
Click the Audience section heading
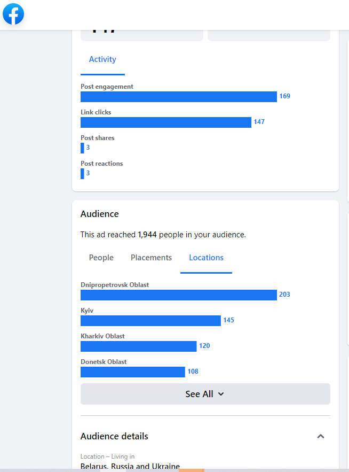point(100,214)
